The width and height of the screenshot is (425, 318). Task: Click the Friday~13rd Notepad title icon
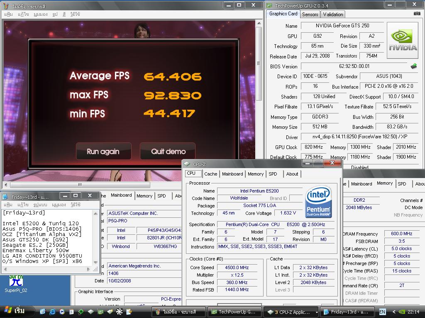(5, 197)
